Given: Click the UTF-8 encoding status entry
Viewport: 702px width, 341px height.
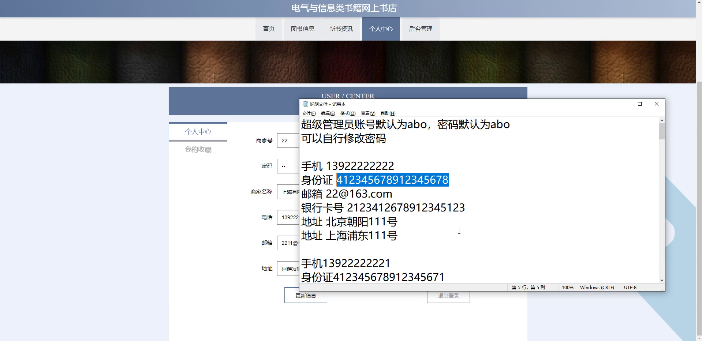Looking at the screenshot, I should (x=630, y=288).
